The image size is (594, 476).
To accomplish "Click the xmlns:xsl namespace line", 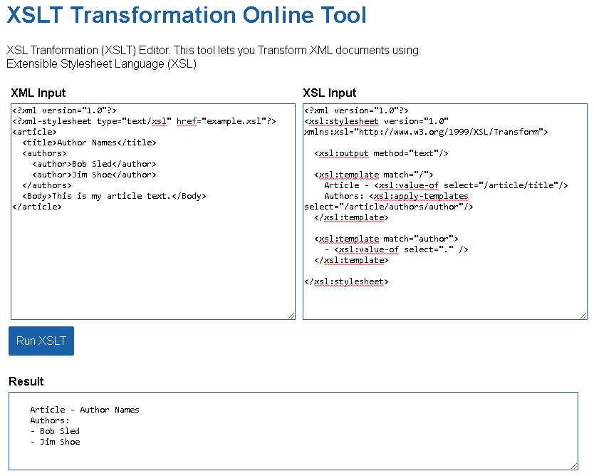I will coord(426,132).
